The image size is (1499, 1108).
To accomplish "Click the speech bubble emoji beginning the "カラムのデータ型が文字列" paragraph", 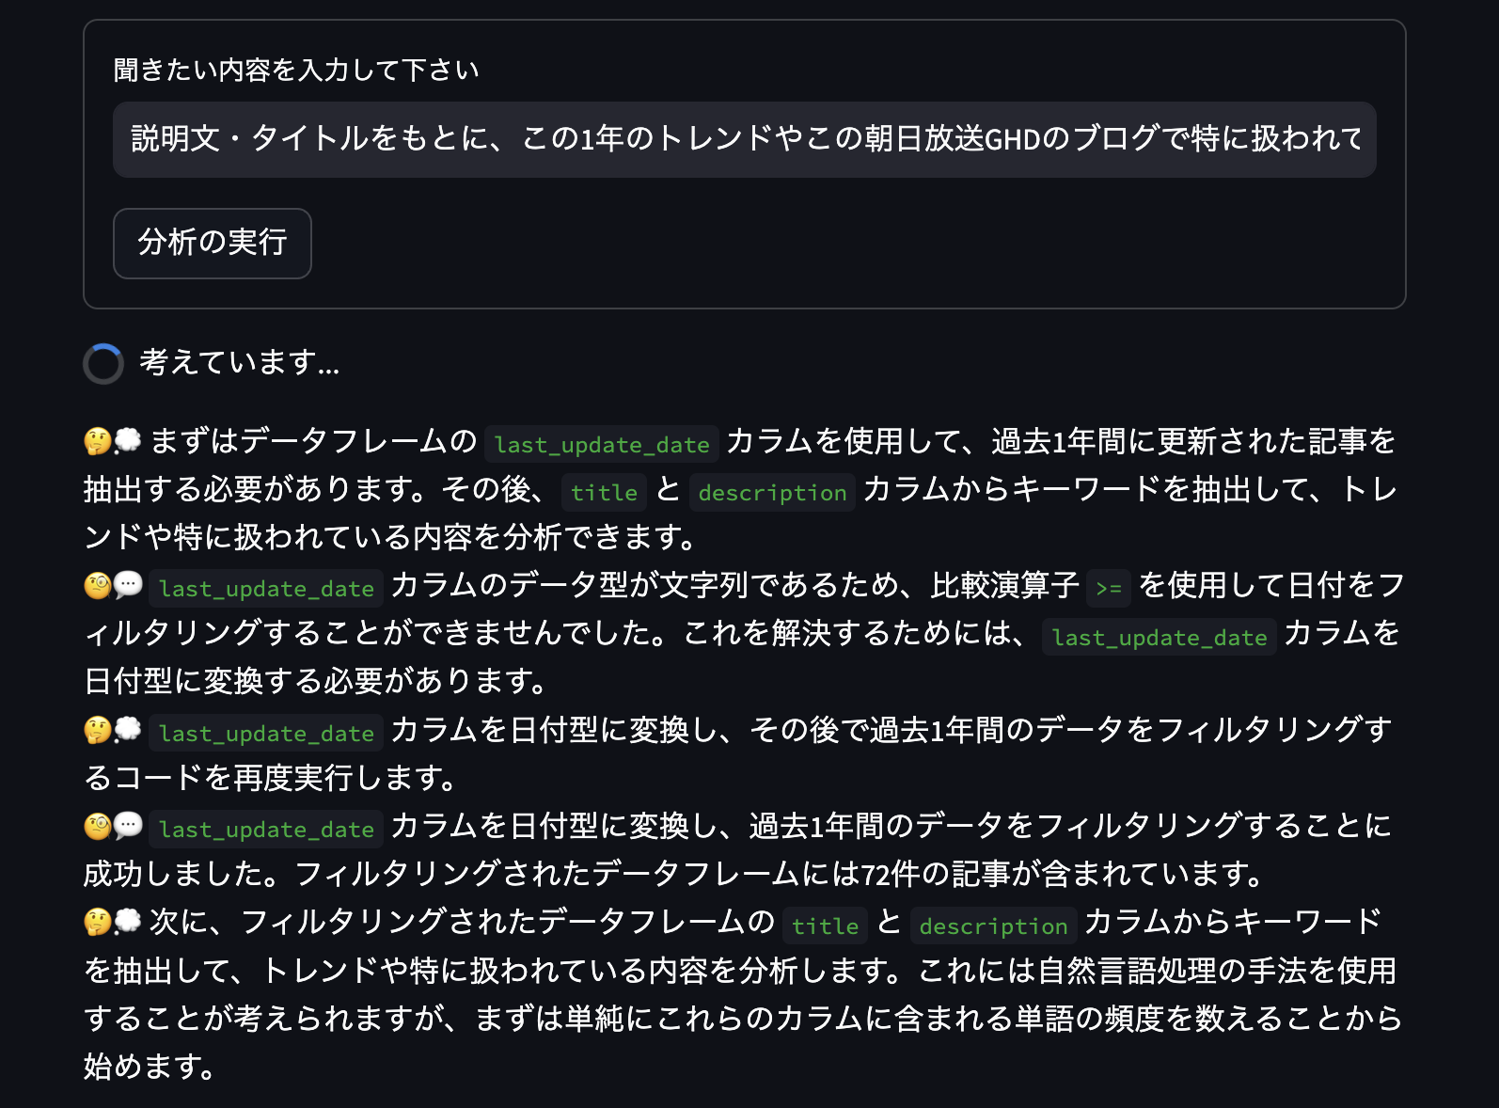I will click(128, 585).
